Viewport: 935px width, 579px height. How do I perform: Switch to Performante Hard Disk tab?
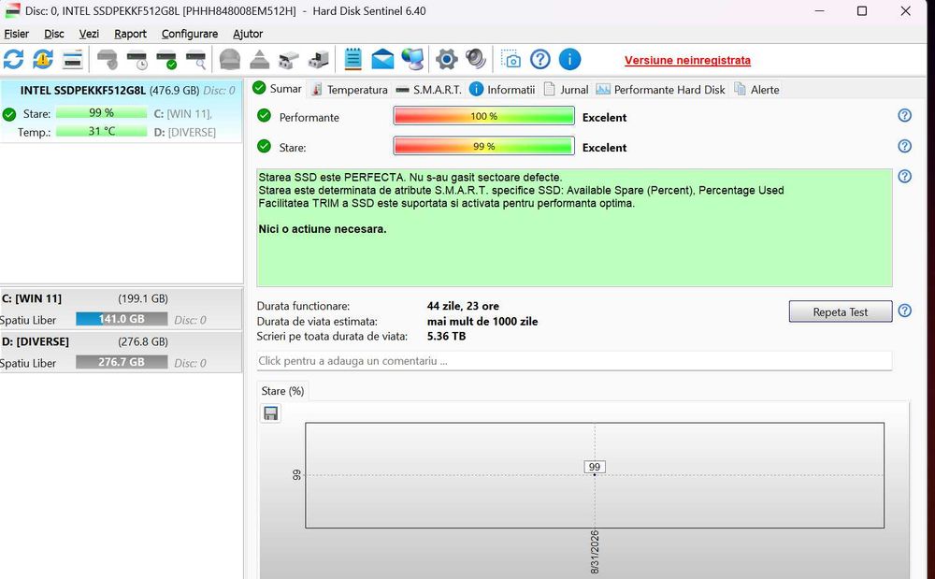point(661,90)
